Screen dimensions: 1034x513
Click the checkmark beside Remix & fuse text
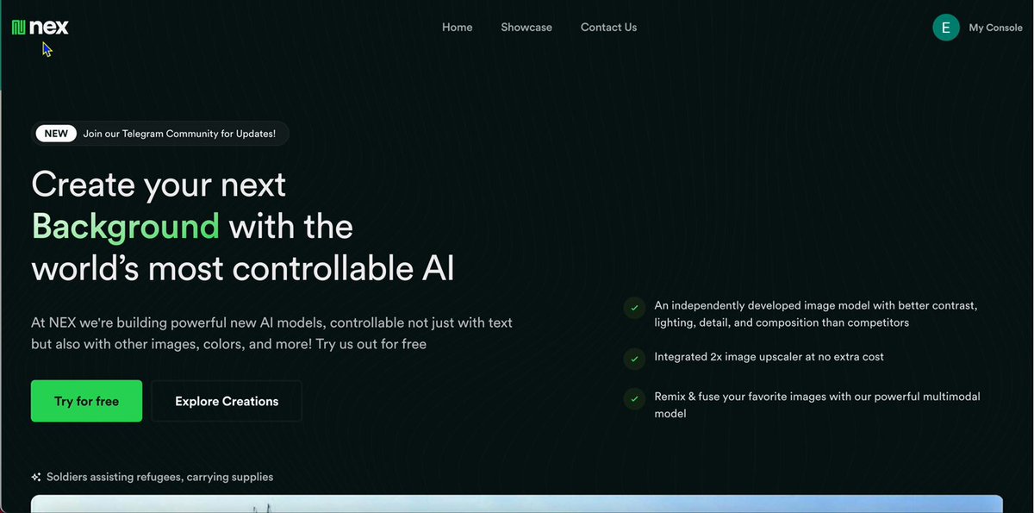pos(634,398)
